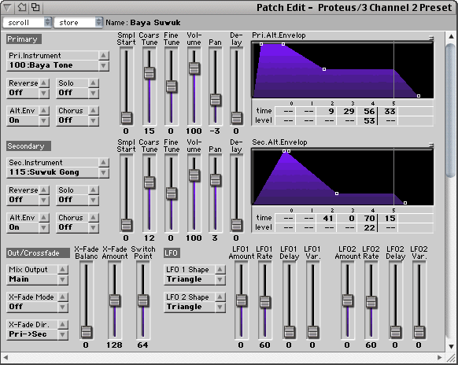Click X-Fade Mode up arrow
The image size is (458, 365).
tap(62, 297)
